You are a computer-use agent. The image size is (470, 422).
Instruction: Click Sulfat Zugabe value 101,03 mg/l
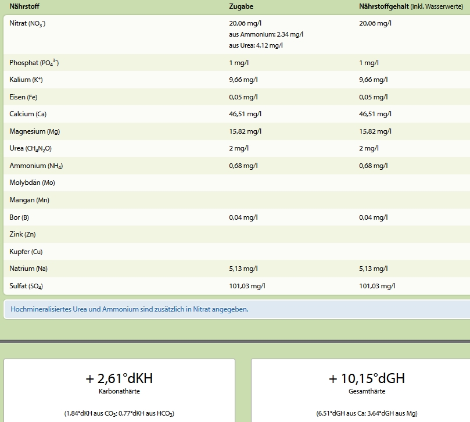click(x=247, y=286)
